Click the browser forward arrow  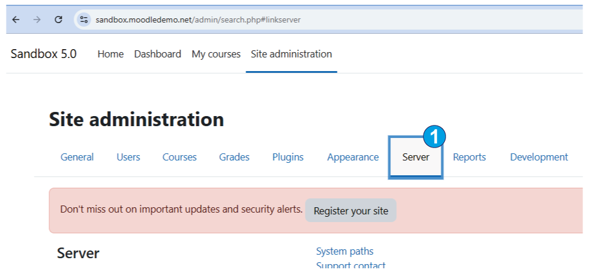click(37, 20)
